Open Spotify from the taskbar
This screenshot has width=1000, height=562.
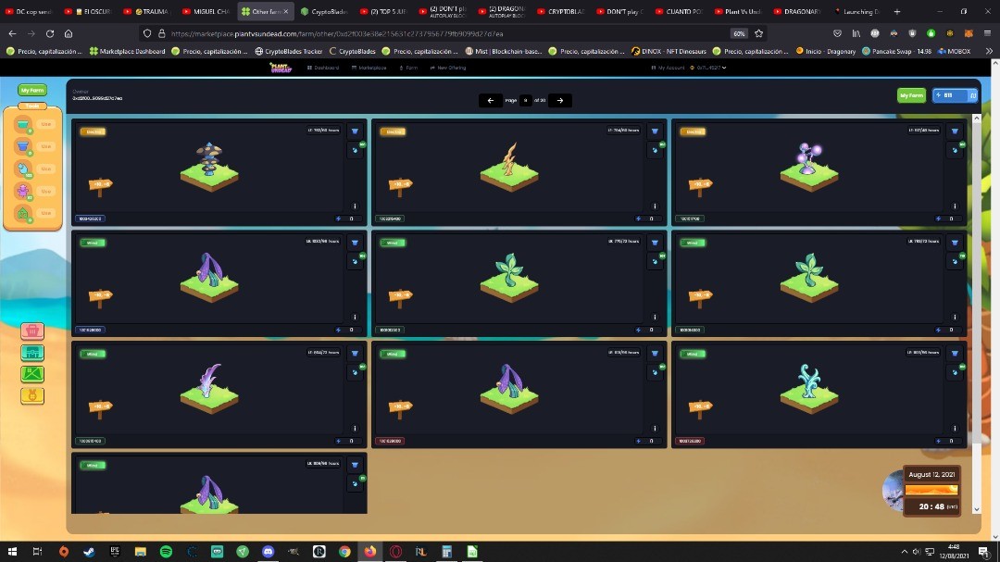coord(166,551)
